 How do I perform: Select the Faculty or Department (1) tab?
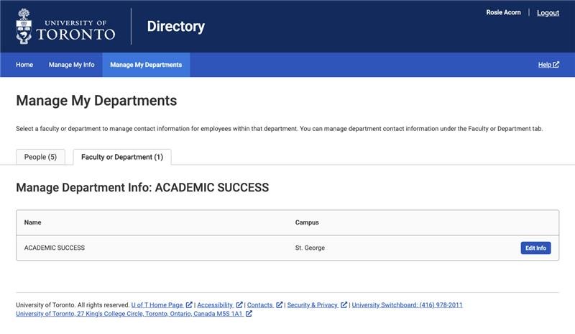(122, 157)
